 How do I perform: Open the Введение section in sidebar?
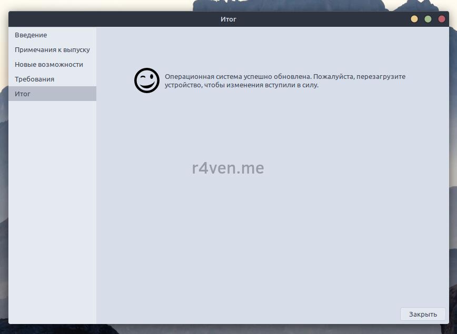click(x=31, y=35)
